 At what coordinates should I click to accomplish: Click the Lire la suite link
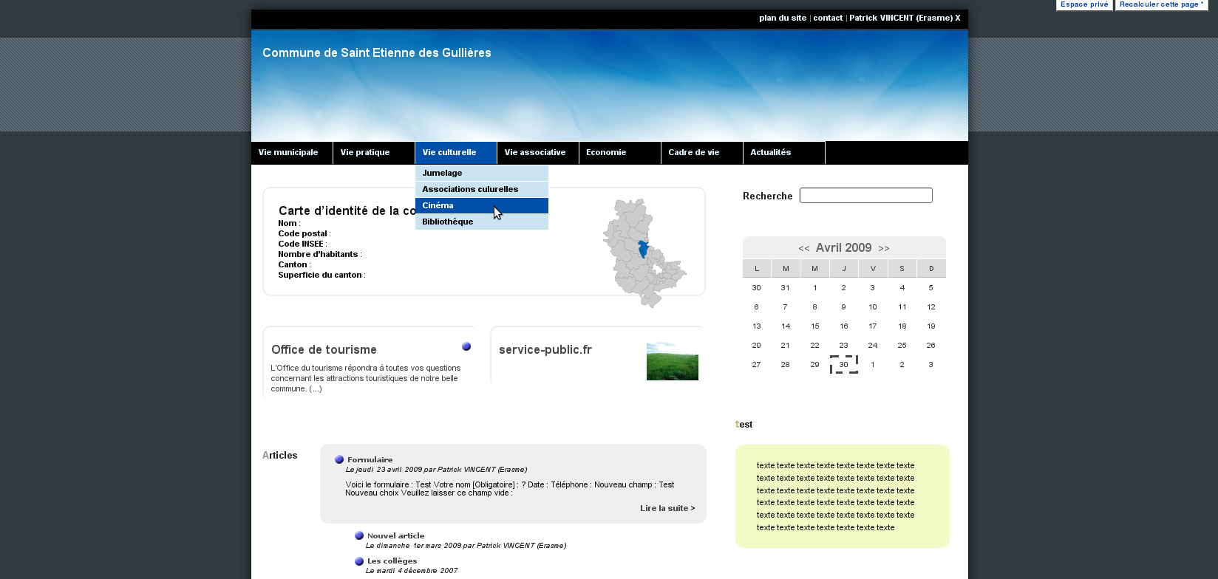[667, 508]
